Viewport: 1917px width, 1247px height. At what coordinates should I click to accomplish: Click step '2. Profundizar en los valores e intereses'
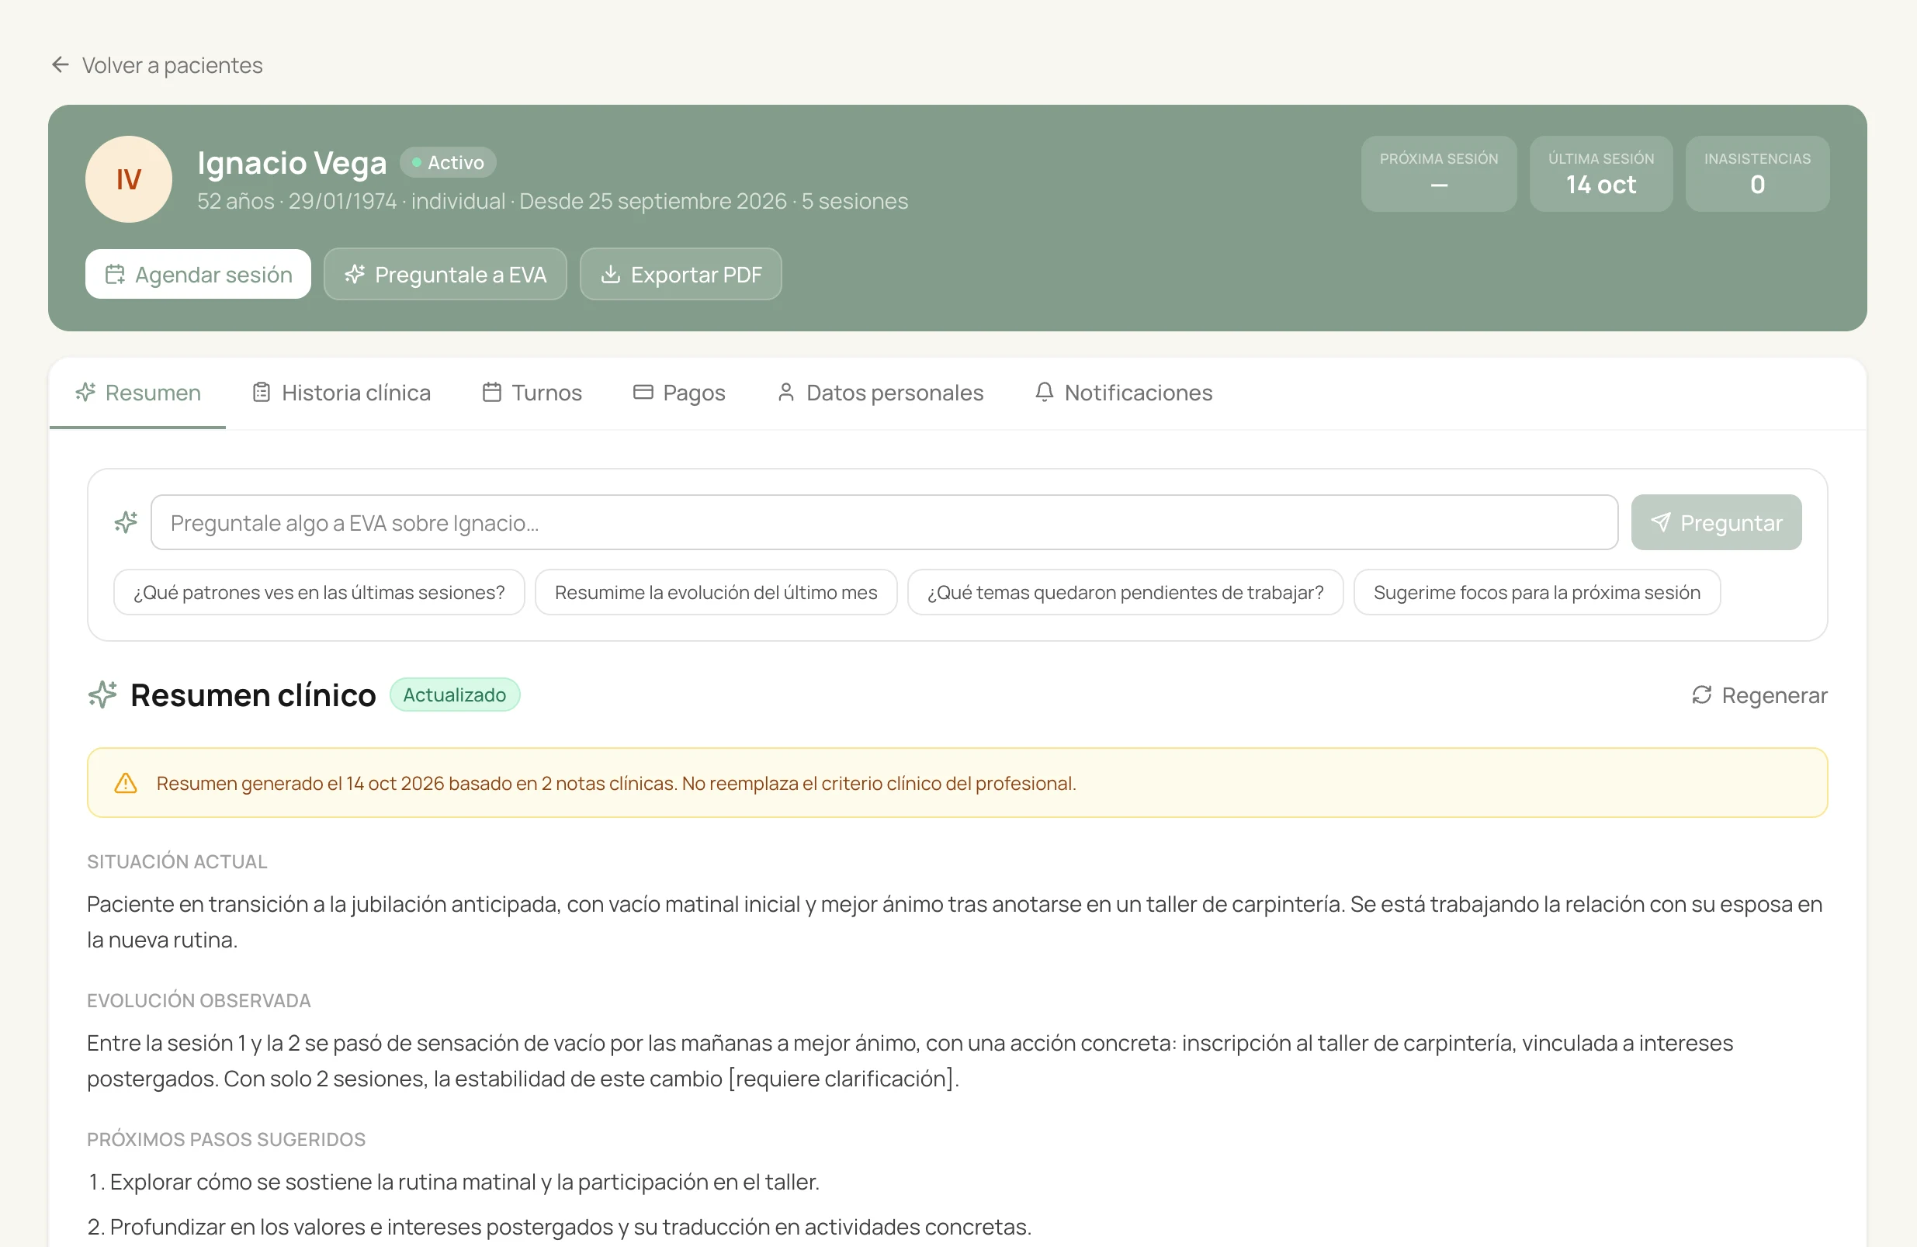pyautogui.click(x=559, y=1226)
